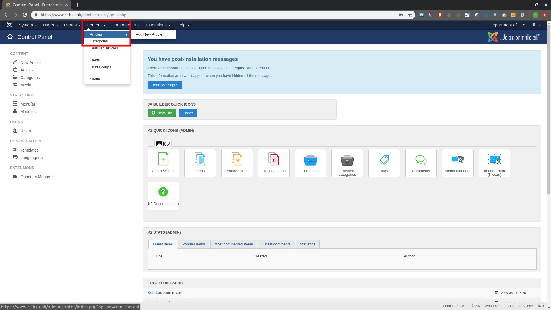The height and width of the screenshot is (310, 551).
Task: Click the Add new item K2 icon
Action: [x=163, y=163]
